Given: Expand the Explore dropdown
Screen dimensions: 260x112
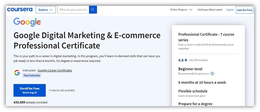Looking at the screenshot, I should tap(46, 10).
